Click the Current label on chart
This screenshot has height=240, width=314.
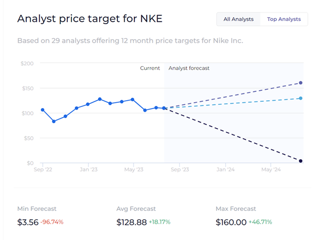point(150,68)
